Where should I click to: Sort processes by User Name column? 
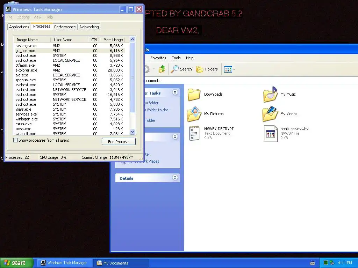pos(69,40)
